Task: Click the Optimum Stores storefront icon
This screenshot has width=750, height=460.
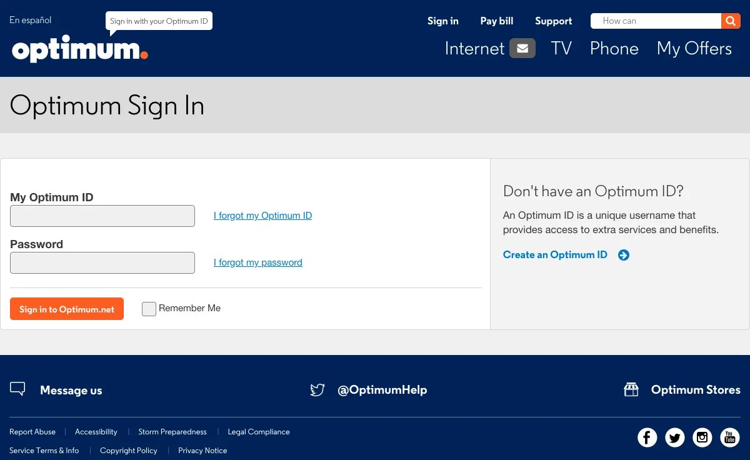Action: click(631, 389)
